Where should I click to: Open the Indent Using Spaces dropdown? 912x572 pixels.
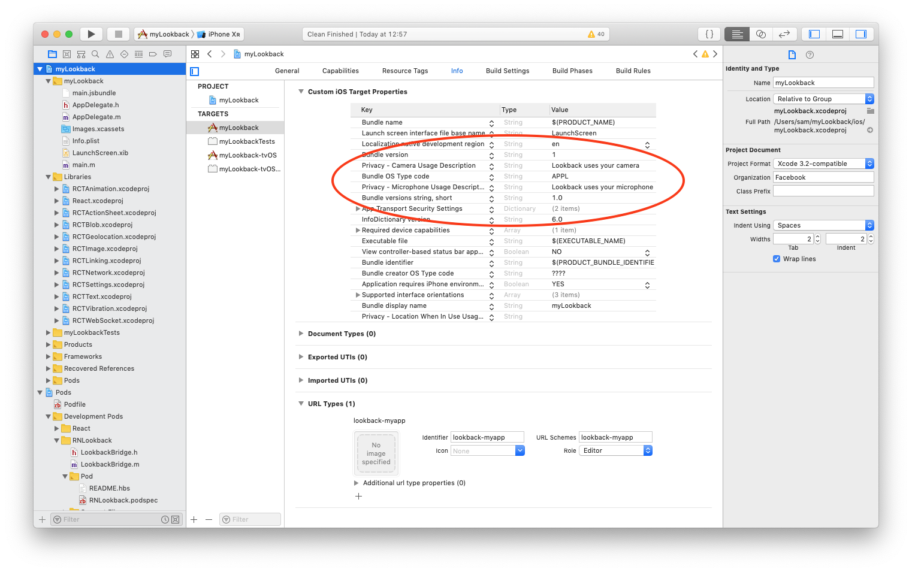(x=823, y=225)
